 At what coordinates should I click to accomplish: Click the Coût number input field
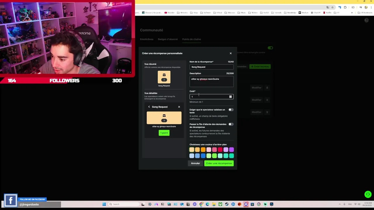coord(212,97)
